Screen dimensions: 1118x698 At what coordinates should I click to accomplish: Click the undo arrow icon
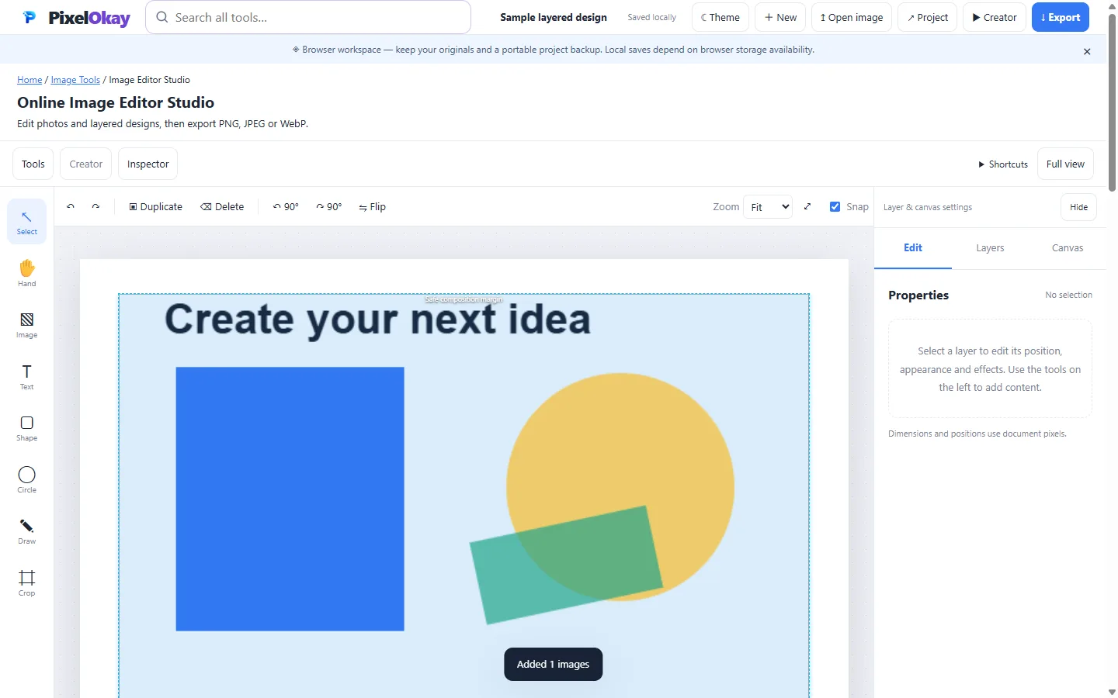71,207
